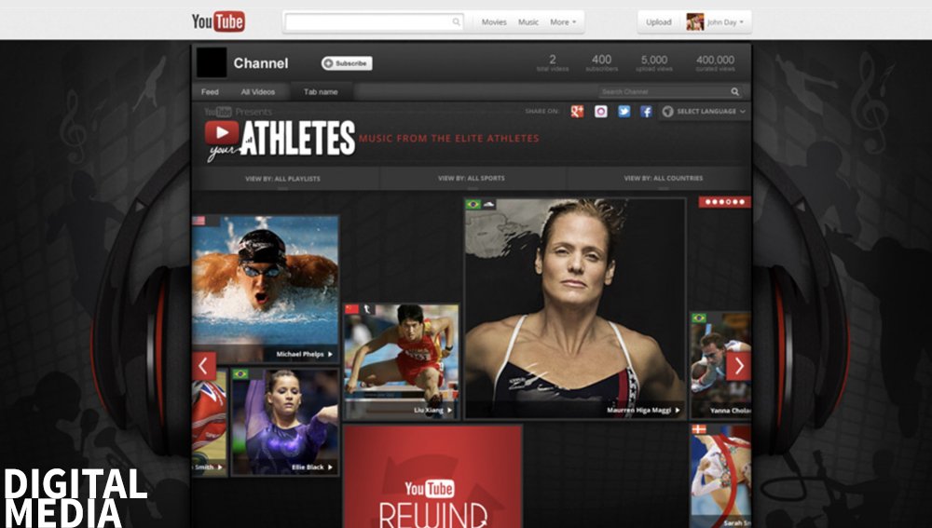Open the Smith athlete thumbnail
The width and height of the screenshot is (932, 528).
[209, 422]
